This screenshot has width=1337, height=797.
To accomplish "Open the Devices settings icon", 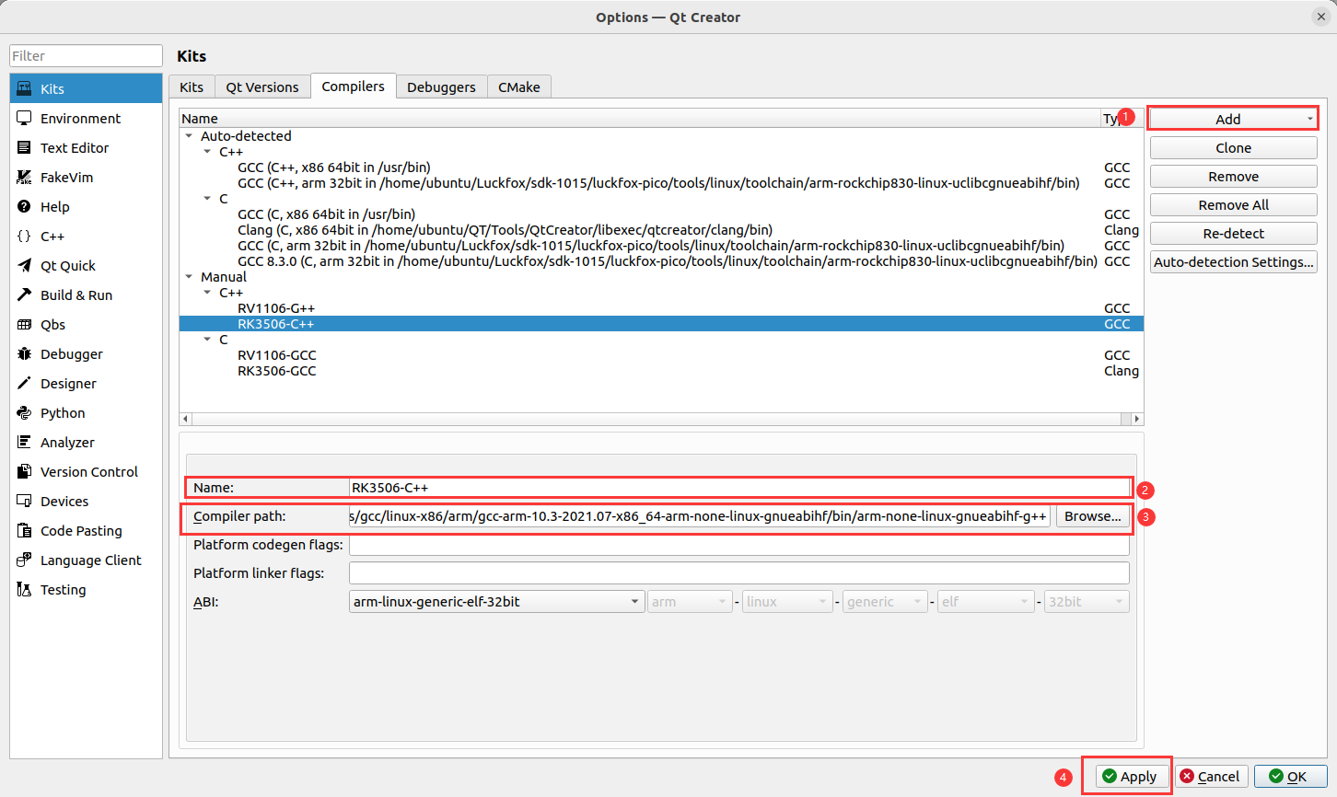I will (24, 502).
